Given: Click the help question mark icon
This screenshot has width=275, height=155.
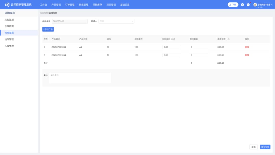Looking at the screenshot, I should [242, 5].
